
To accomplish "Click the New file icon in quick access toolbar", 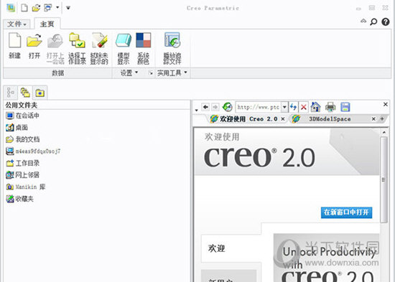I will (24, 8).
